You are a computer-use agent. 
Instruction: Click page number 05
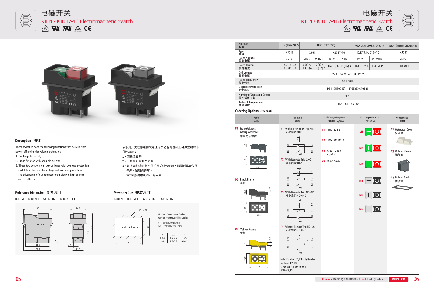[x=18, y=279]
